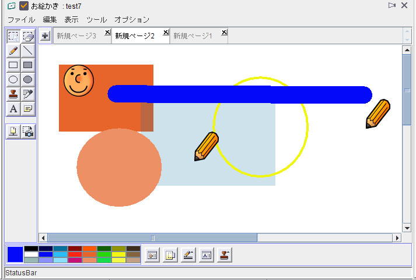Open the pen line width settings icon

(x=188, y=255)
